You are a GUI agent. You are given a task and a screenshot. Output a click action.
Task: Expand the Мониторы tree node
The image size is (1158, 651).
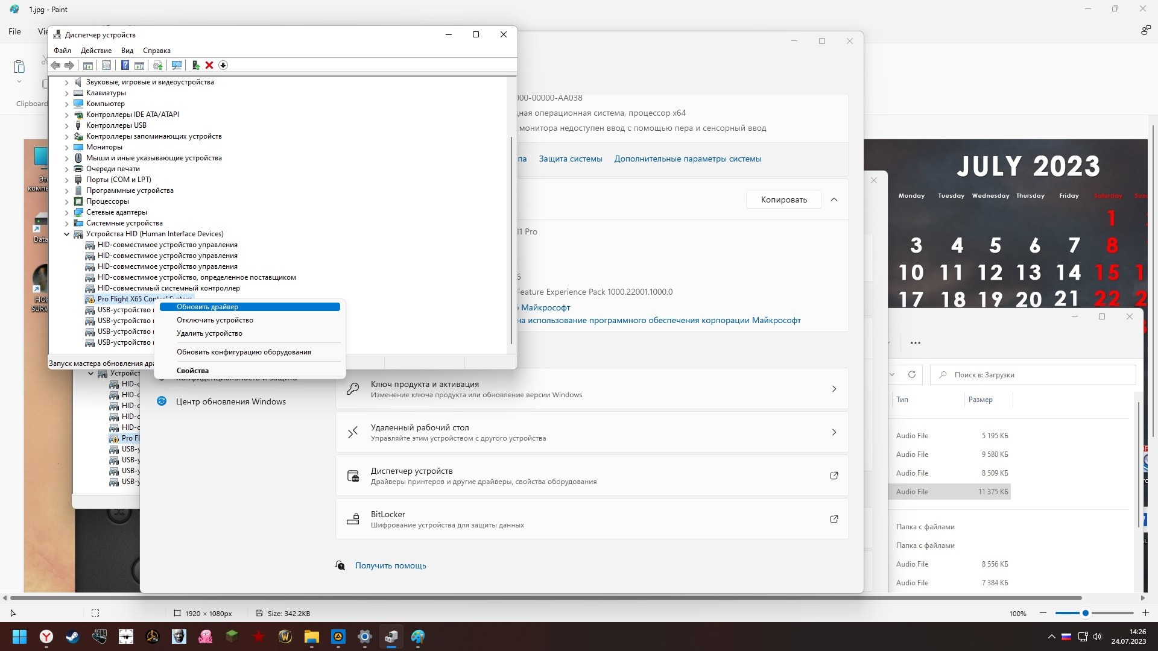(67, 147)
